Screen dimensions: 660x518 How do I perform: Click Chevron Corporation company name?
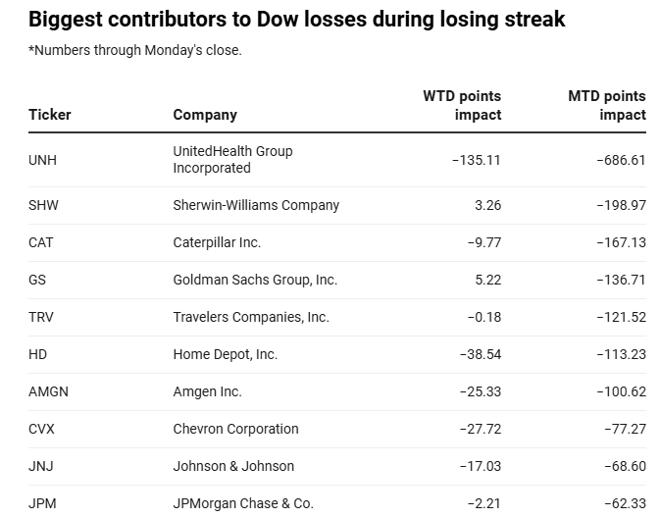coord(235,429)
